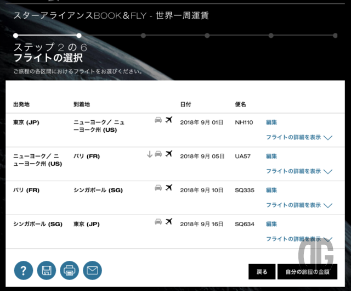Click the 自分の旅程の金額 button
Image resolution: width=351 pixels, height=291 pixels.
coord(307,272)
